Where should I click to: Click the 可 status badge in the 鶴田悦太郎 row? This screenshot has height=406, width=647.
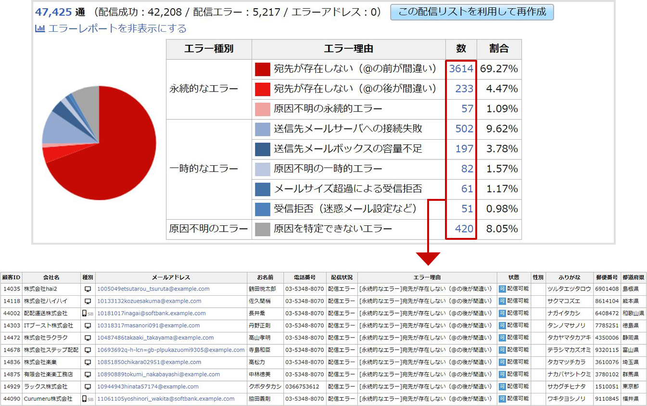click(502, 289)
